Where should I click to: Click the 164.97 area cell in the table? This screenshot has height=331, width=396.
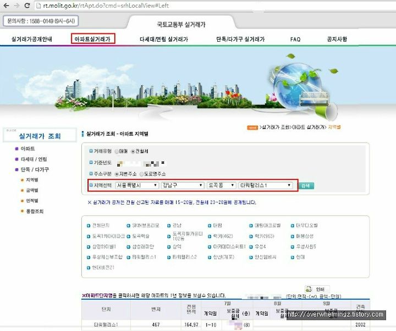point(191,324)
